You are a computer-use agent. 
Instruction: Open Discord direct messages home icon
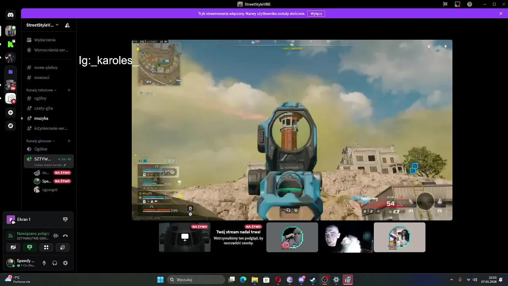pyautogui.click(x=11, y=15)
